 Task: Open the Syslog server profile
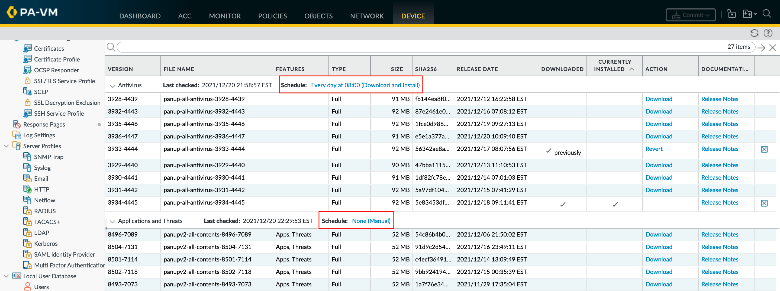[42, 168]
